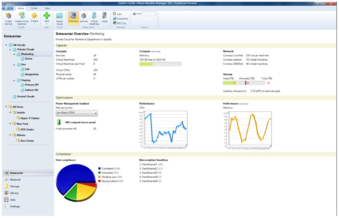
Task: Click "400 compute hours saved" text
Action: coord(80,122)
